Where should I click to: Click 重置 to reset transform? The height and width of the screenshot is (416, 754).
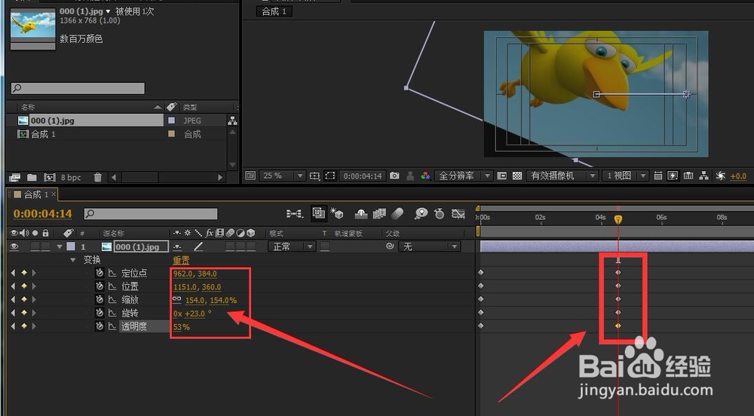(x=181, y=260)
